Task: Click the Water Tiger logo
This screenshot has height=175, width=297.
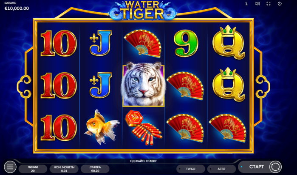Action: (143, 11)
